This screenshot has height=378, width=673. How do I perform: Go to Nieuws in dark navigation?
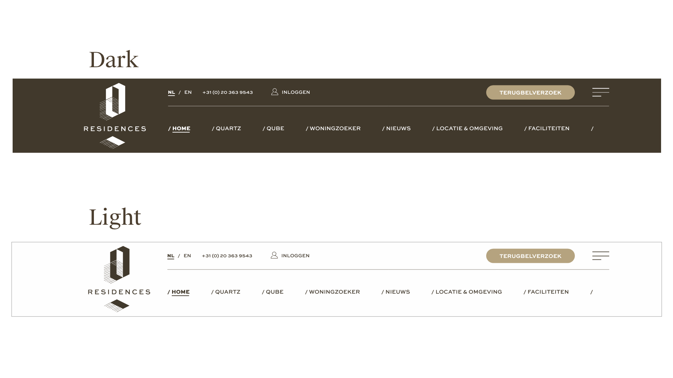(398, 128)
